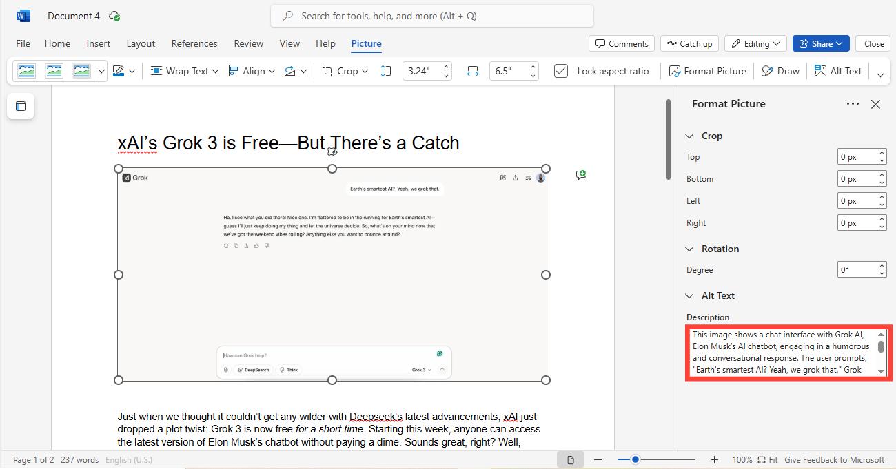Screen dimensions: 896x469
Task: Click the Alt Text ribbon button
Action: tap(838, 71)
